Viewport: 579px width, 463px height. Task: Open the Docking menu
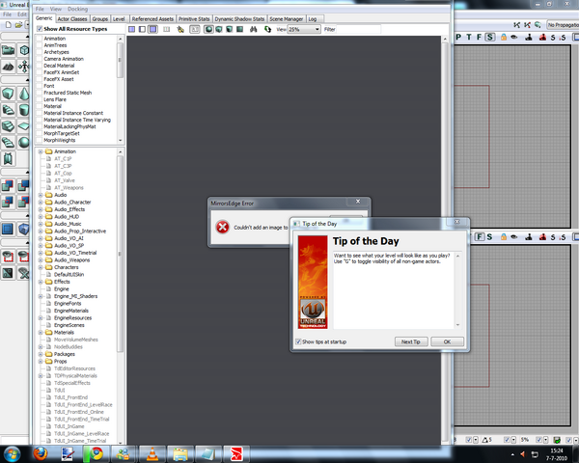[x=77, y=9]
